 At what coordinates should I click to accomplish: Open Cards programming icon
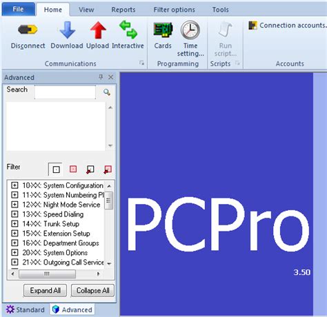pyautogui.click(x=163, y=30)
